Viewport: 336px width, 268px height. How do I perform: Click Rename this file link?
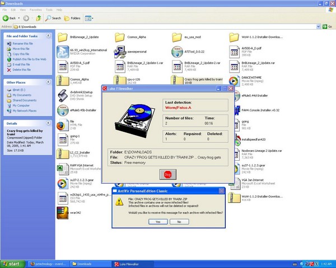23,44
